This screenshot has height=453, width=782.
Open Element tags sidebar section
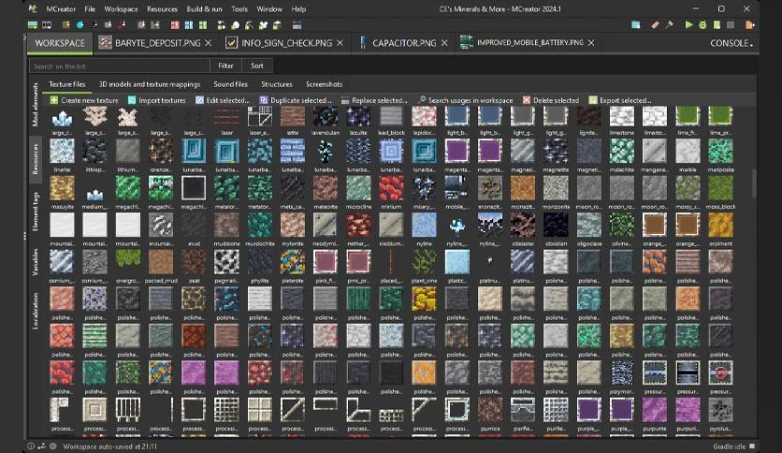[x=35, y=212]
